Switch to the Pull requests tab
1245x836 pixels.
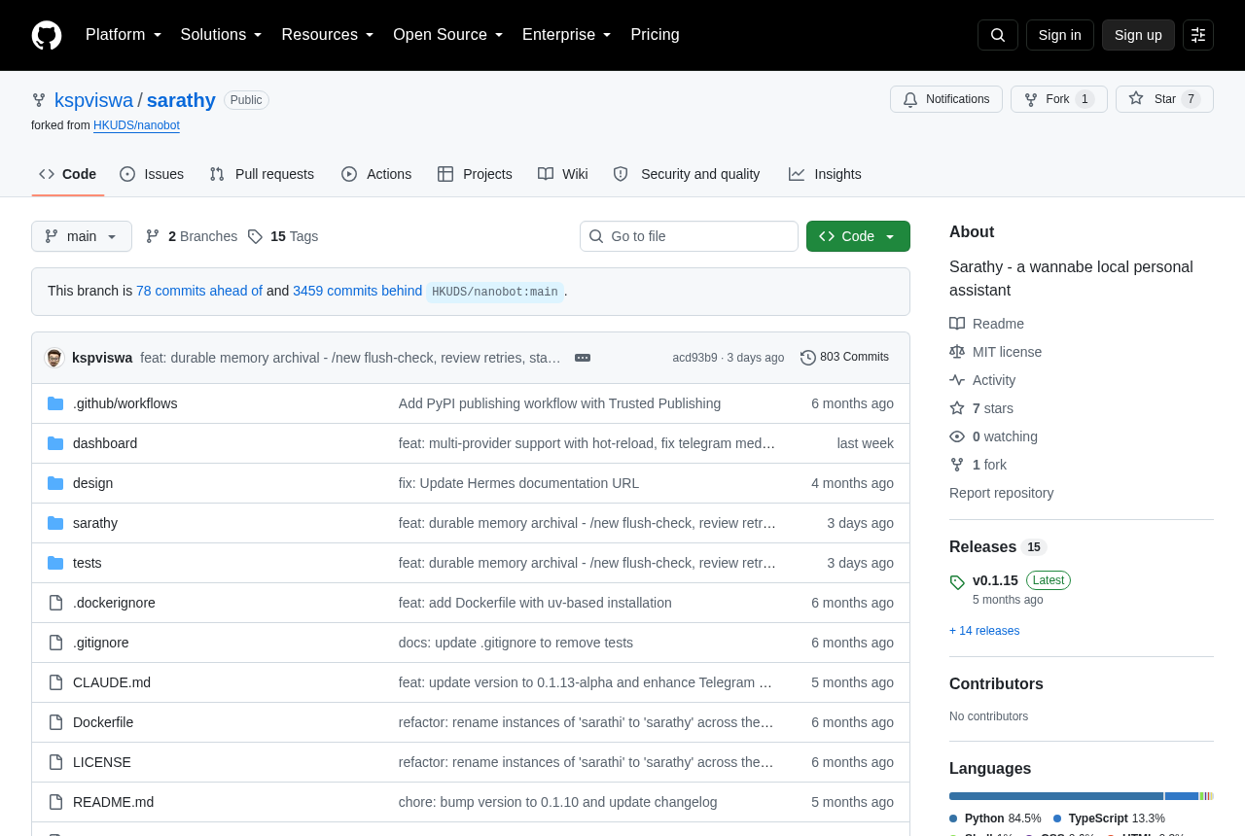tap(262, 174)
